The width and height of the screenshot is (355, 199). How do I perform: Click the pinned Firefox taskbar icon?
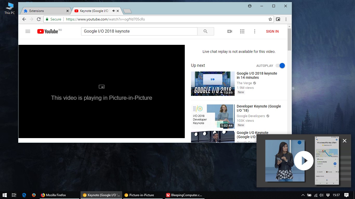coord(34,195)
